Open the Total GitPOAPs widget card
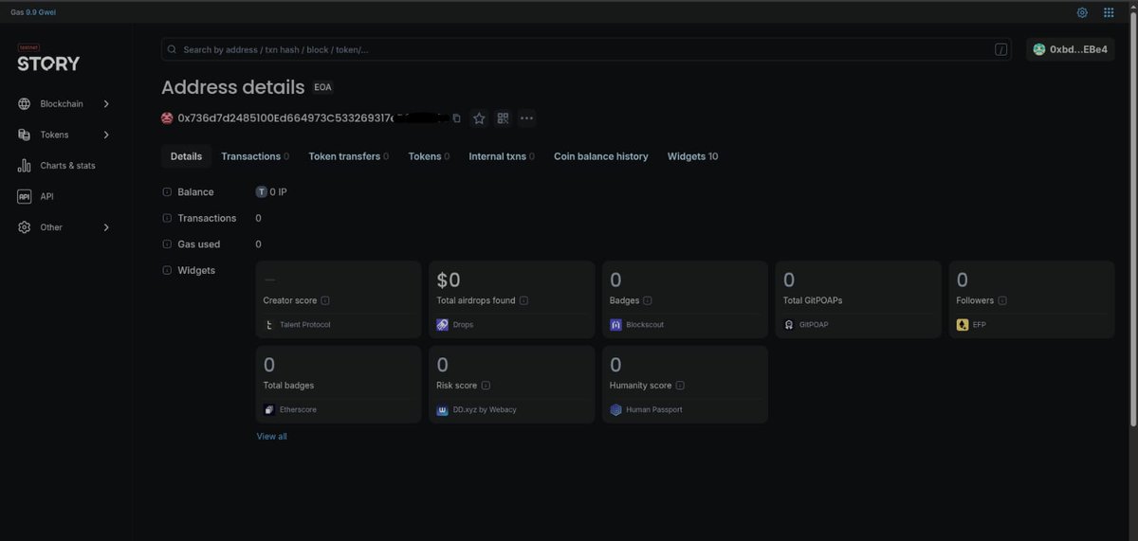 click(858, 299)
